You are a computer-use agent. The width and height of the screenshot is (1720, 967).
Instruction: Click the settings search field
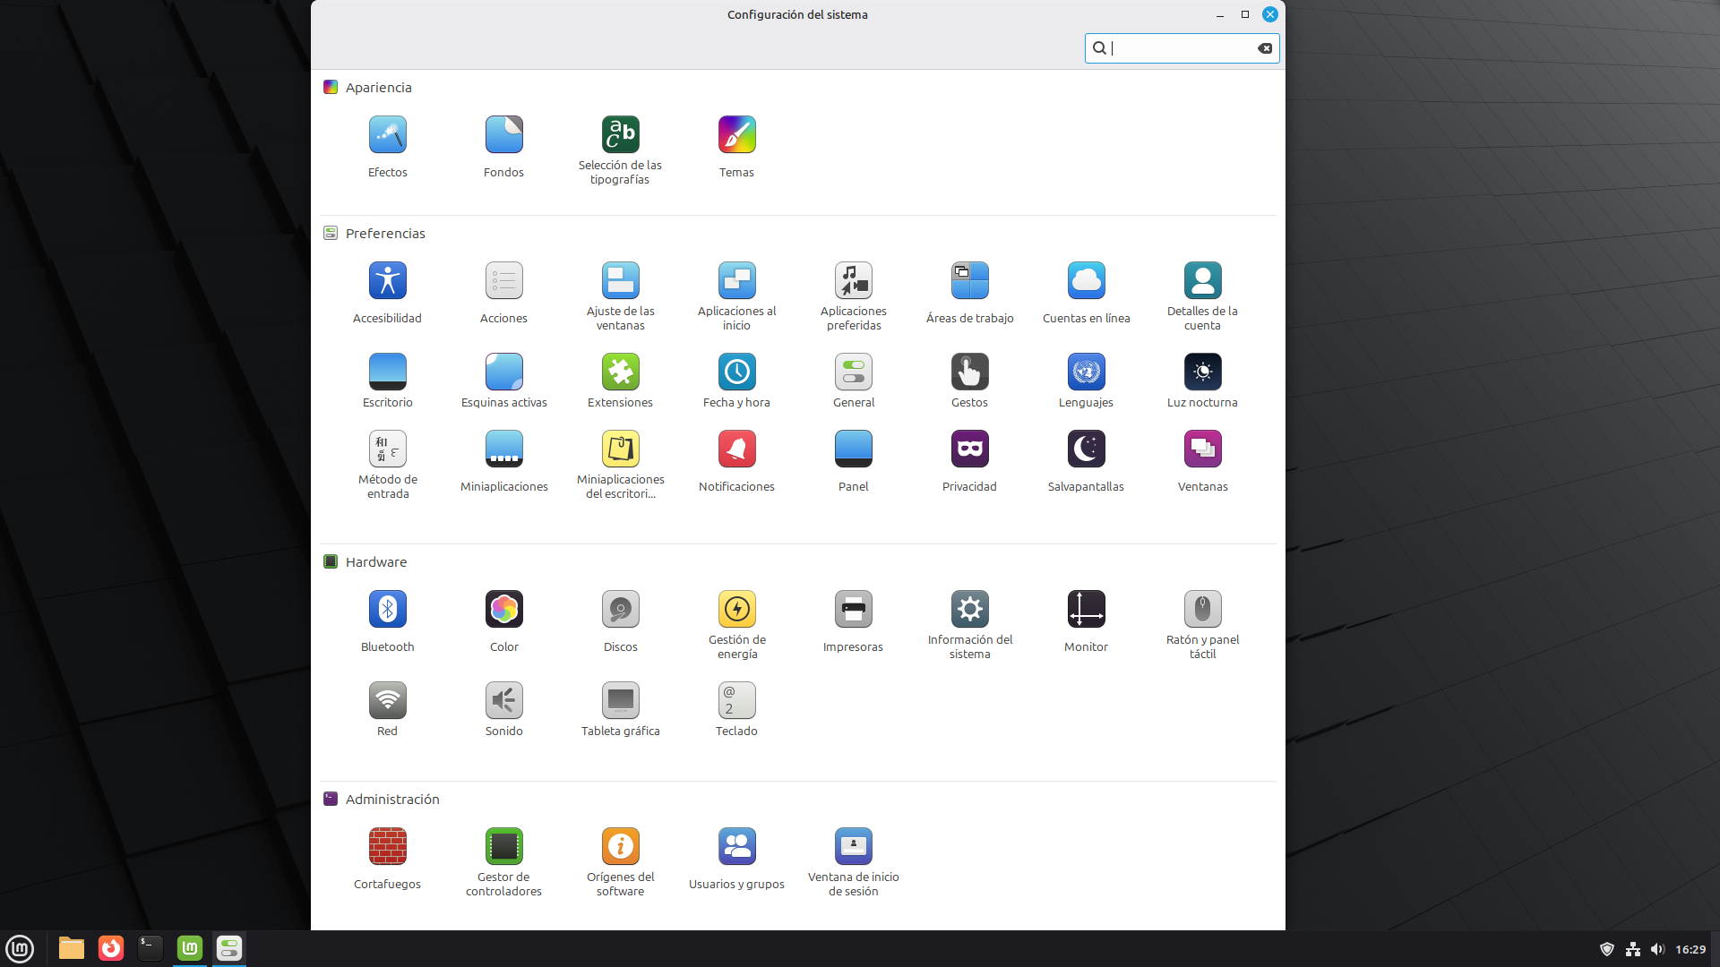click(x=1181, y=48)
